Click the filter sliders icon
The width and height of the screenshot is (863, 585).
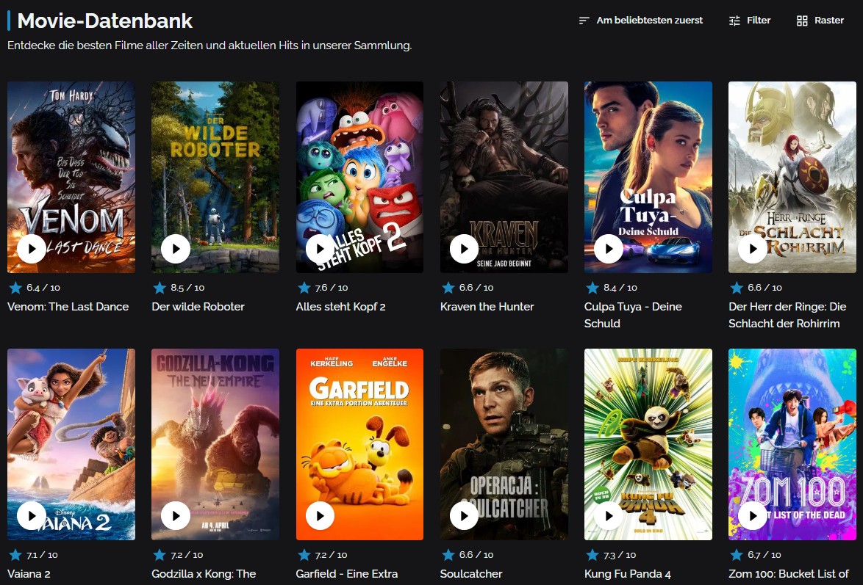tap(734, 21)
